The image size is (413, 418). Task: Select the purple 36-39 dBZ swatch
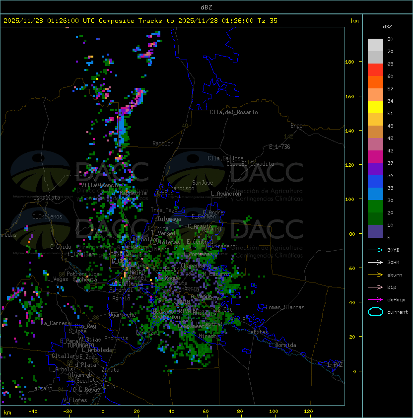pos(375,169)
